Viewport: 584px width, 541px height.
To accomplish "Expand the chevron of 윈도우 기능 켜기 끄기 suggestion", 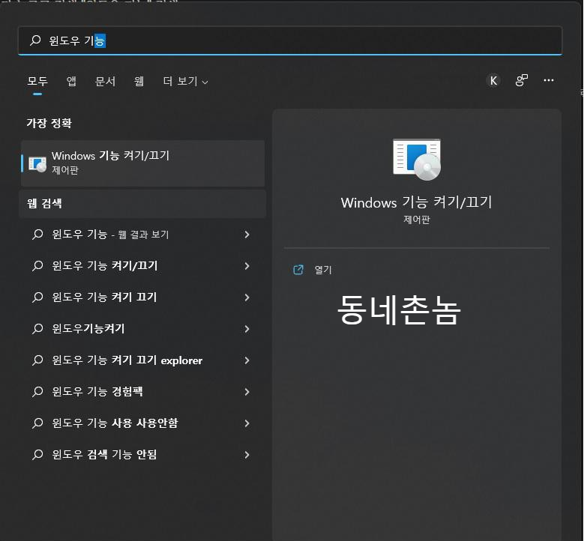I will (x=247, y=297).
